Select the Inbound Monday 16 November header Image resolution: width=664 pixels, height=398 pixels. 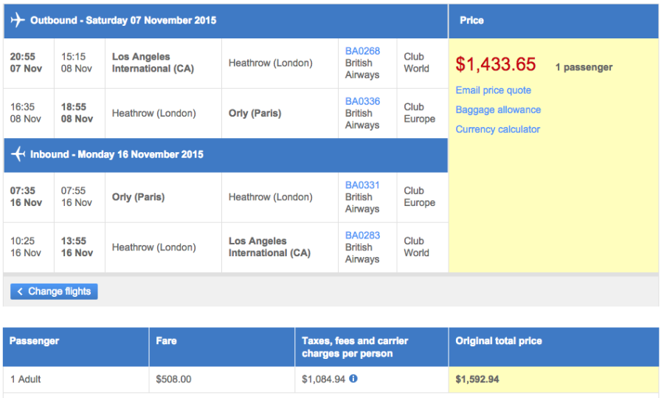[x=117, y=154]
